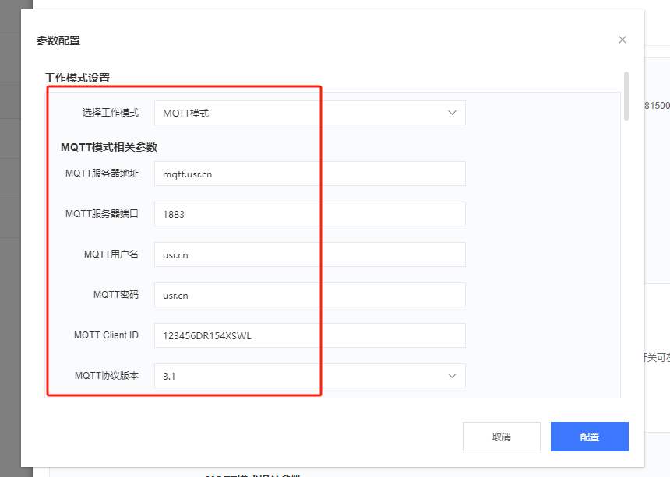Focus the MQTT用户名 input field

310,254
